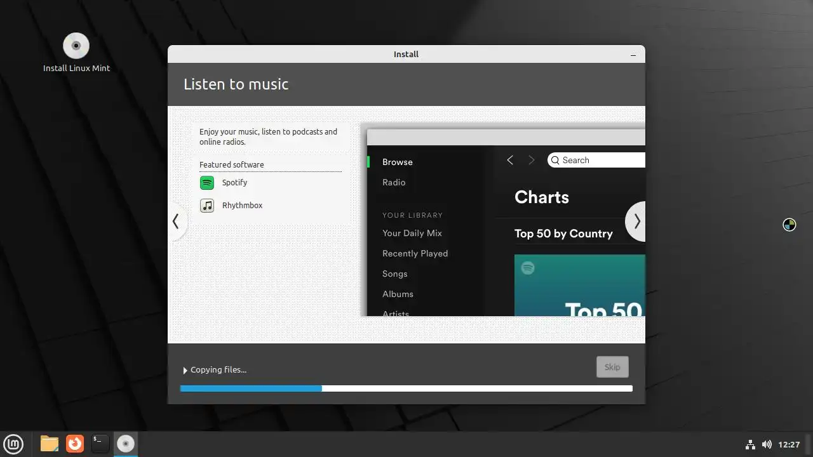The width and height of the screenshot is (813, 457).
Task: Open the sound volume tray icon
Action: (767, 444)
